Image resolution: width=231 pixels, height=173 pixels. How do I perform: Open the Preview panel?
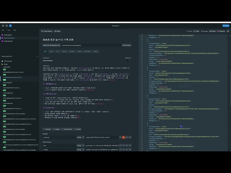point(205,31)
